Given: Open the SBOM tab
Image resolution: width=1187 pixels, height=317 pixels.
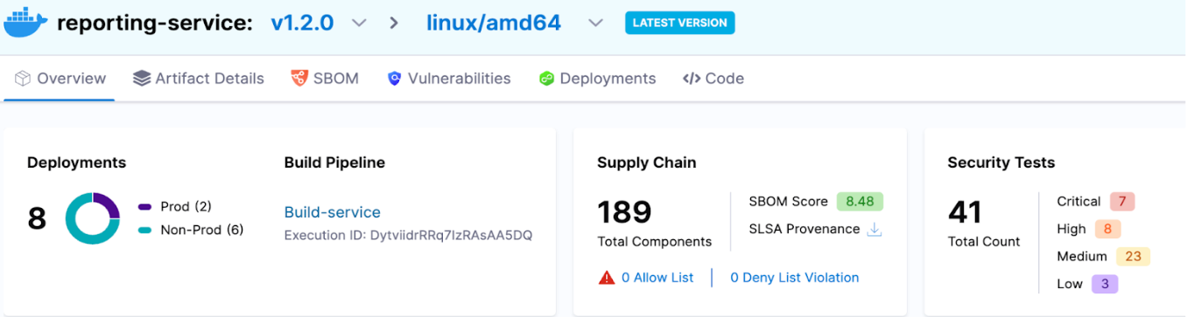Looking at the screenshot, I should click(x=325, y=79).
